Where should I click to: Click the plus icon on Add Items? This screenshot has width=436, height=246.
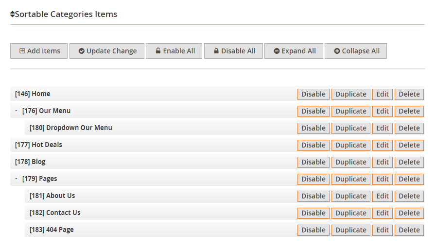[x=22, y=51]
